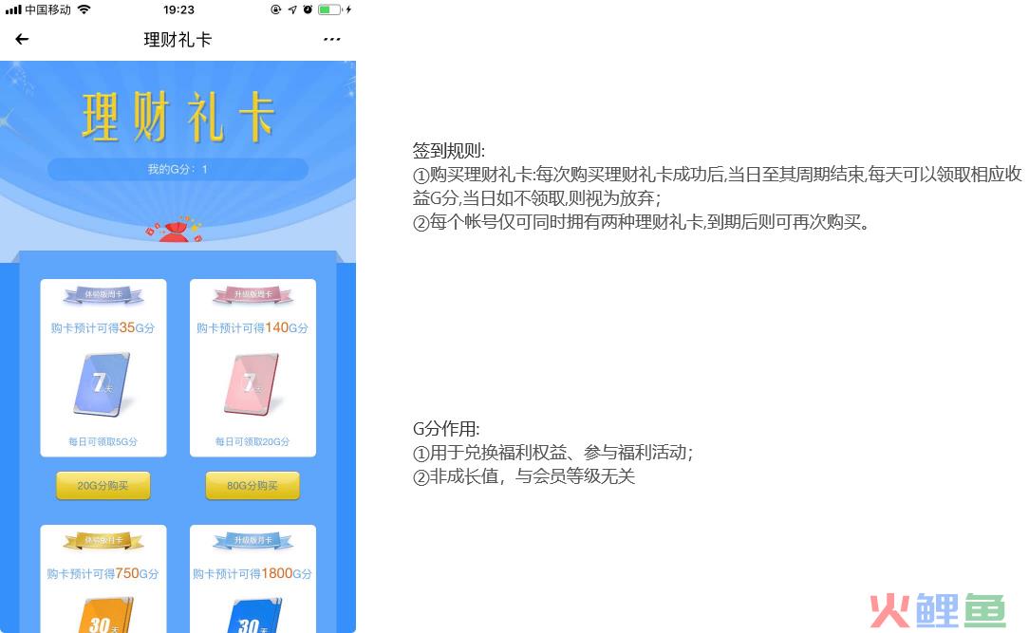Viewport: 1029px width, 633px height.
Task: Tap the 购卡预计可得35G分 text
Action: click(103, 327)
